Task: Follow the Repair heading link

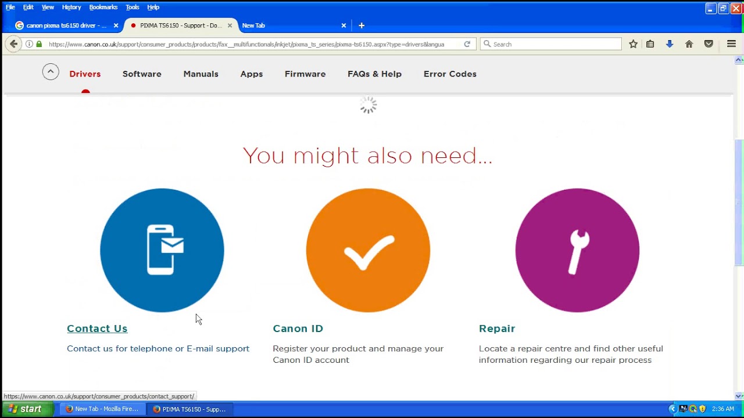Action: tap(497, 329)
